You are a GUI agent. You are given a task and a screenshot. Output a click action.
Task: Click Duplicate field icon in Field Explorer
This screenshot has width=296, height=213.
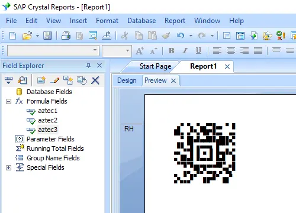[x=68, y=80]
